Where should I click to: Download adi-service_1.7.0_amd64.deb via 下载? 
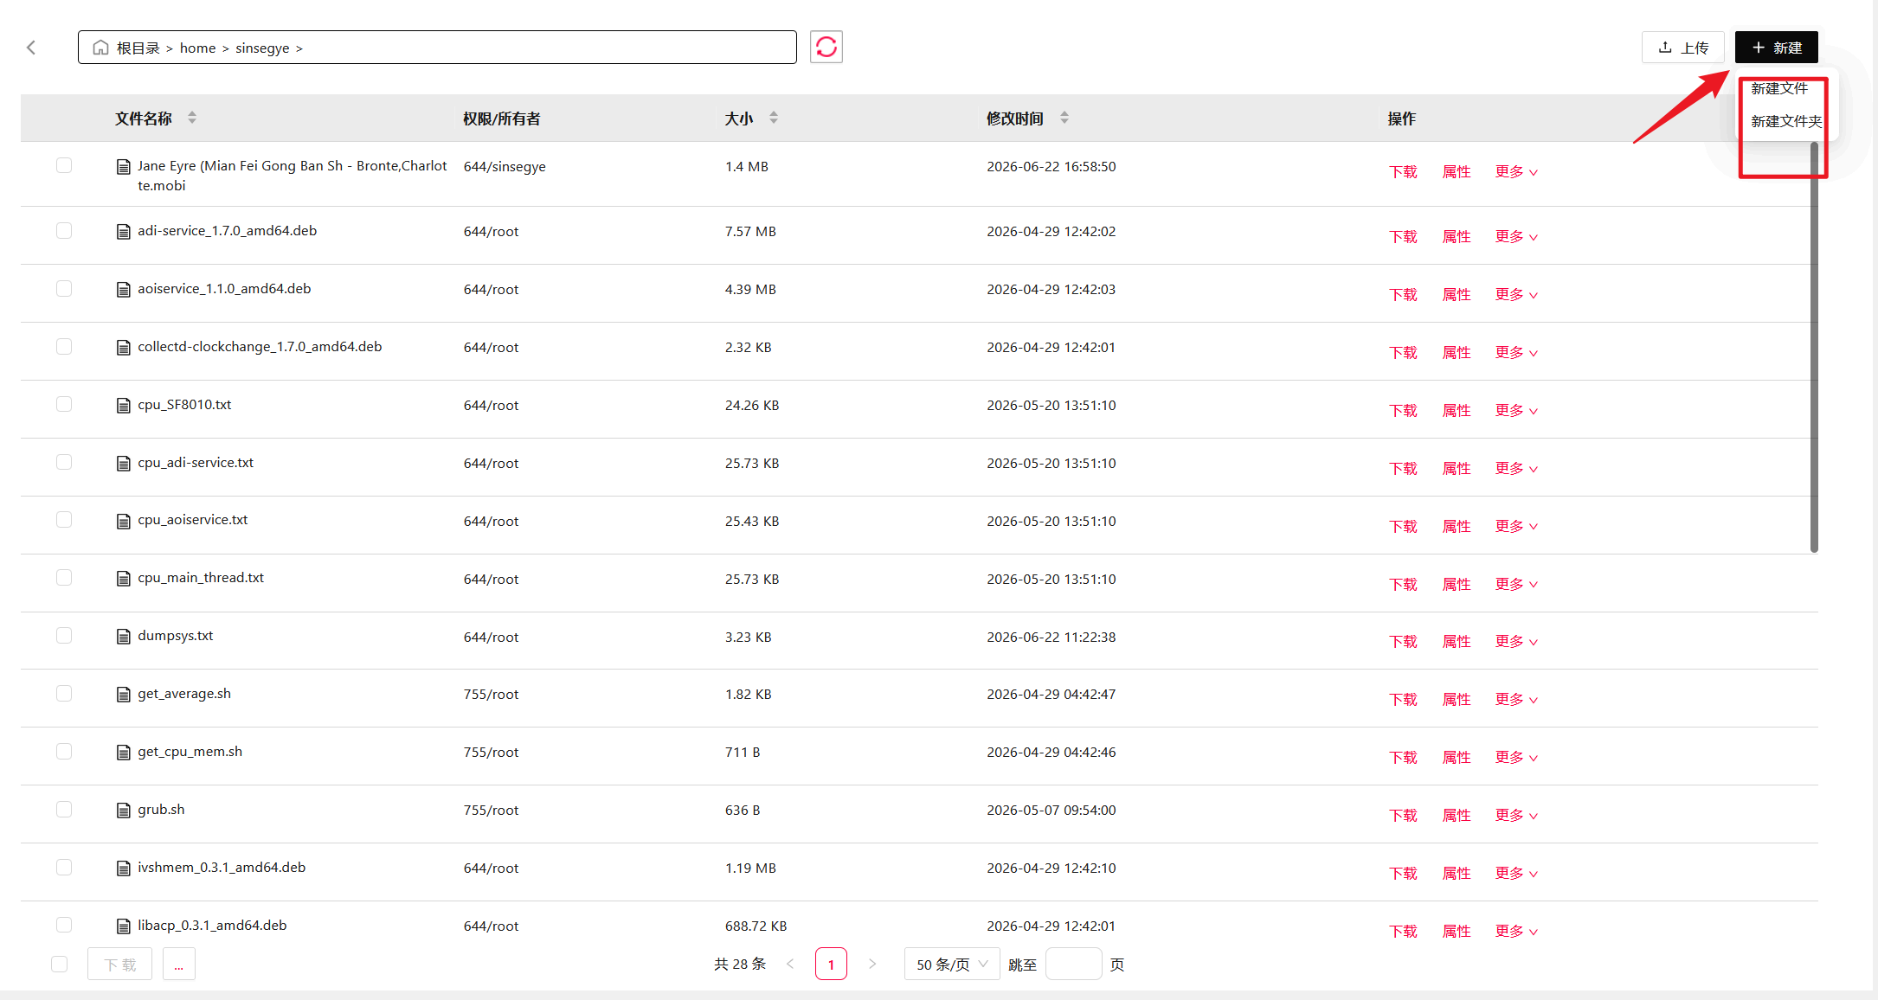click(x=1403, y=236)
